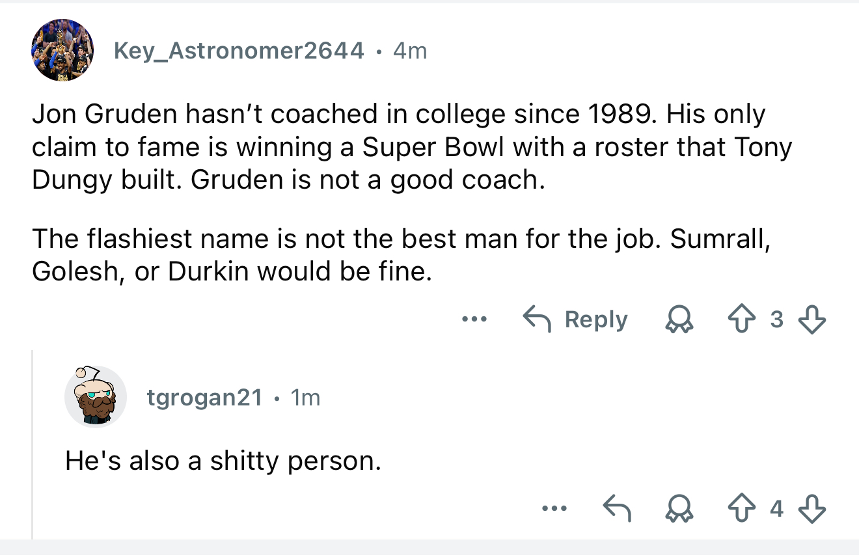The image size is (859, 559).
Task: Click the 4m timestamp on the first comment
Action: 410,50
